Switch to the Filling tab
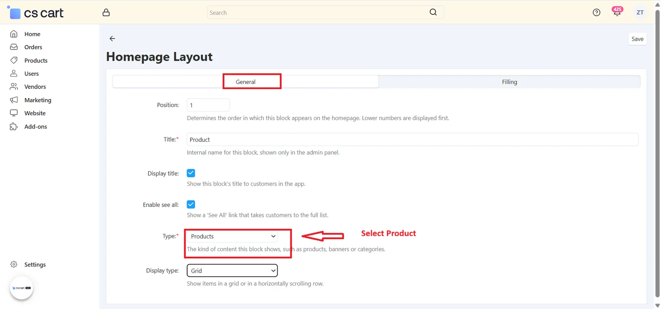 pos(509,82)
